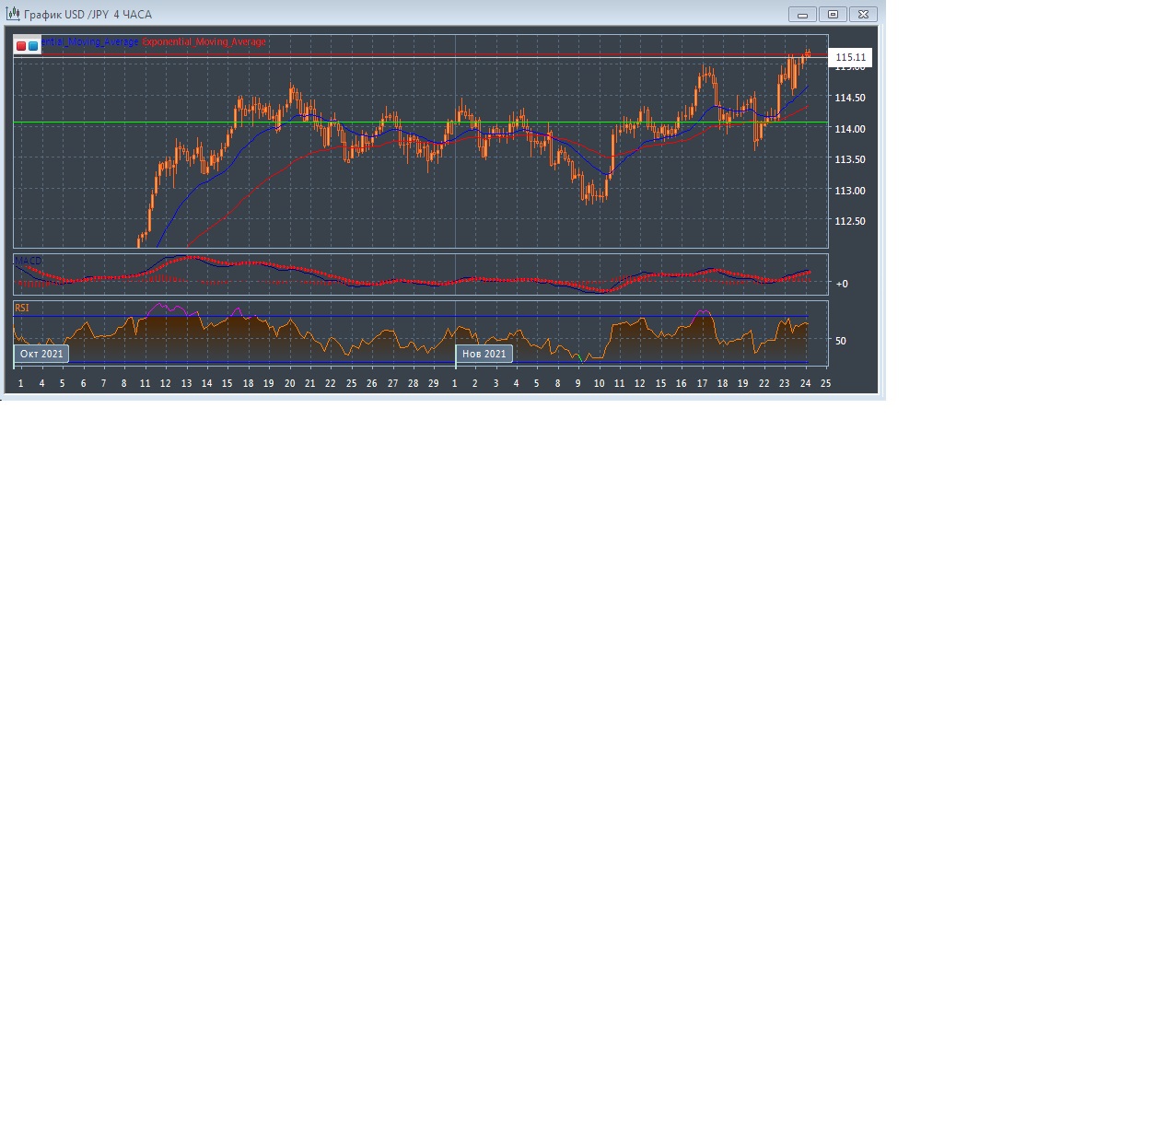1166x1131 pixels.
Task: Click the График USD /JPY window title
Action: (87, 15)
